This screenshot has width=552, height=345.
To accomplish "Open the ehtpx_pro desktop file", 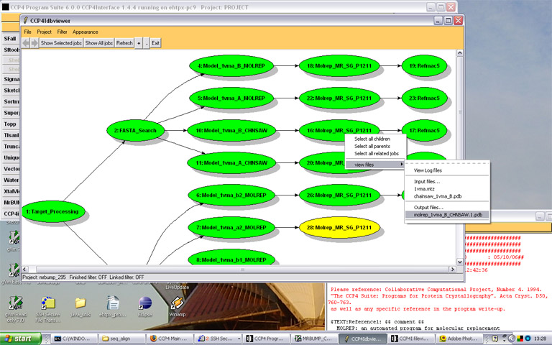I will point(113,306).
